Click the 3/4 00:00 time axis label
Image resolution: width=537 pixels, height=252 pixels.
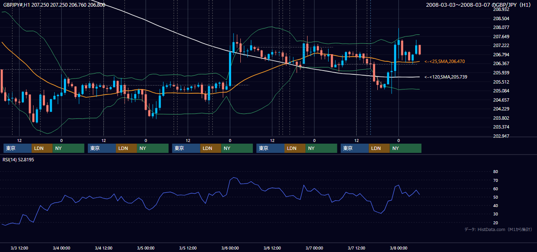[x=61, y=248]
